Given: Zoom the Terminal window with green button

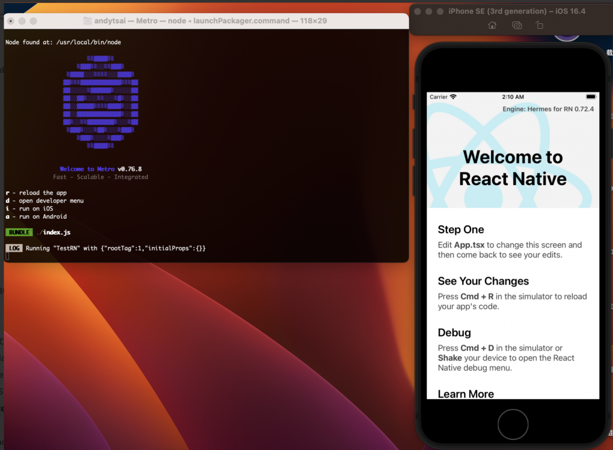Looking at the screenshot, I should pos(34,21).
